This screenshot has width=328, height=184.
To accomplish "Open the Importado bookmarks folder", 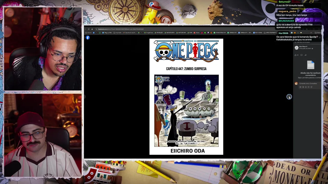I will coord(118,33).
